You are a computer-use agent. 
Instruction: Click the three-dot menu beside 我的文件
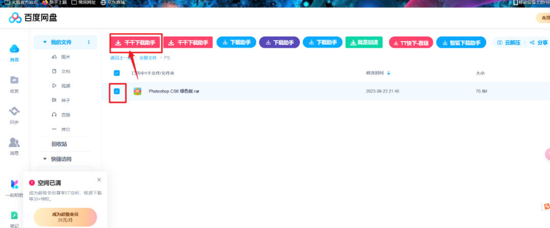click(x=89, y=42)
